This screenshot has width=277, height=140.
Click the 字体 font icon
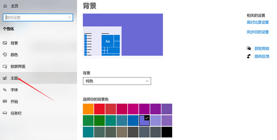5,90
